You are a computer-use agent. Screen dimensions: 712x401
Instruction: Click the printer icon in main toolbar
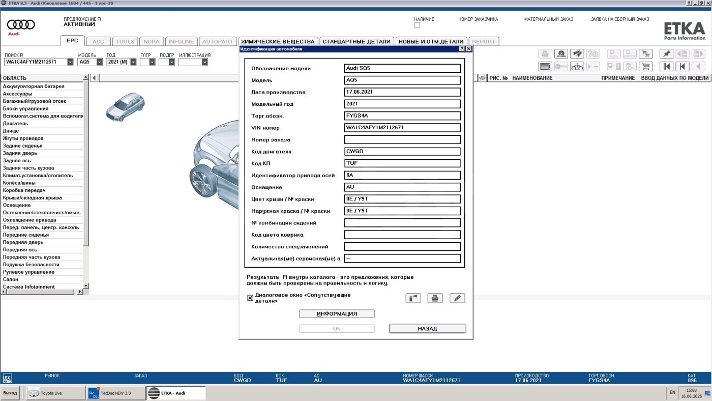pos(545,54)
